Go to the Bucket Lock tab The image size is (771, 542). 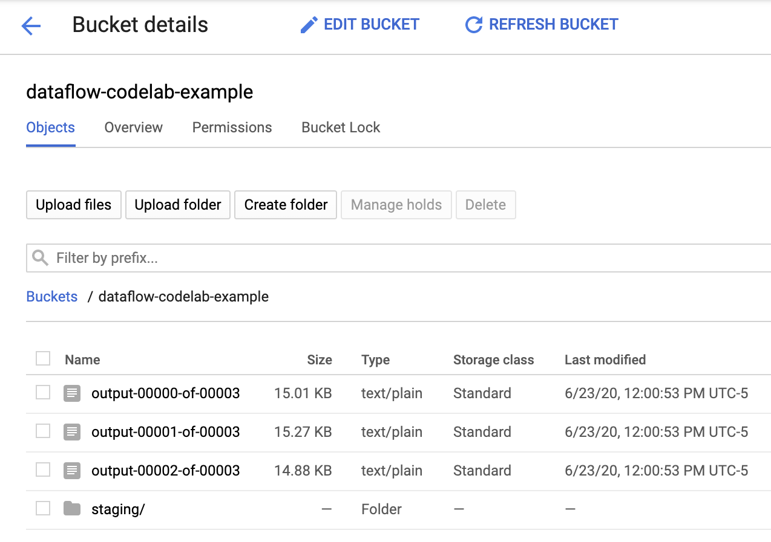tap(341, 127)
